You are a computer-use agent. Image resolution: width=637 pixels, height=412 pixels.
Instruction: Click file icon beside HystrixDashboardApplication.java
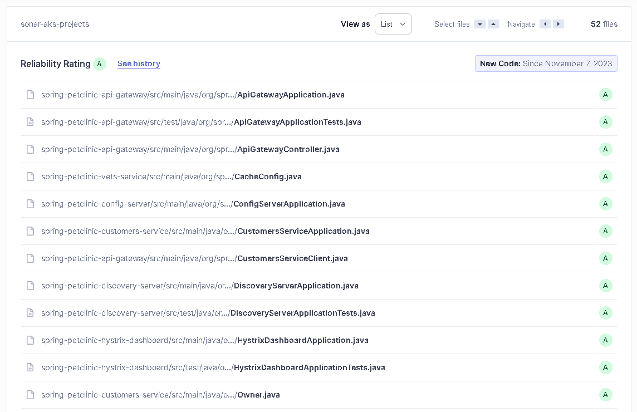click(30, 340)
